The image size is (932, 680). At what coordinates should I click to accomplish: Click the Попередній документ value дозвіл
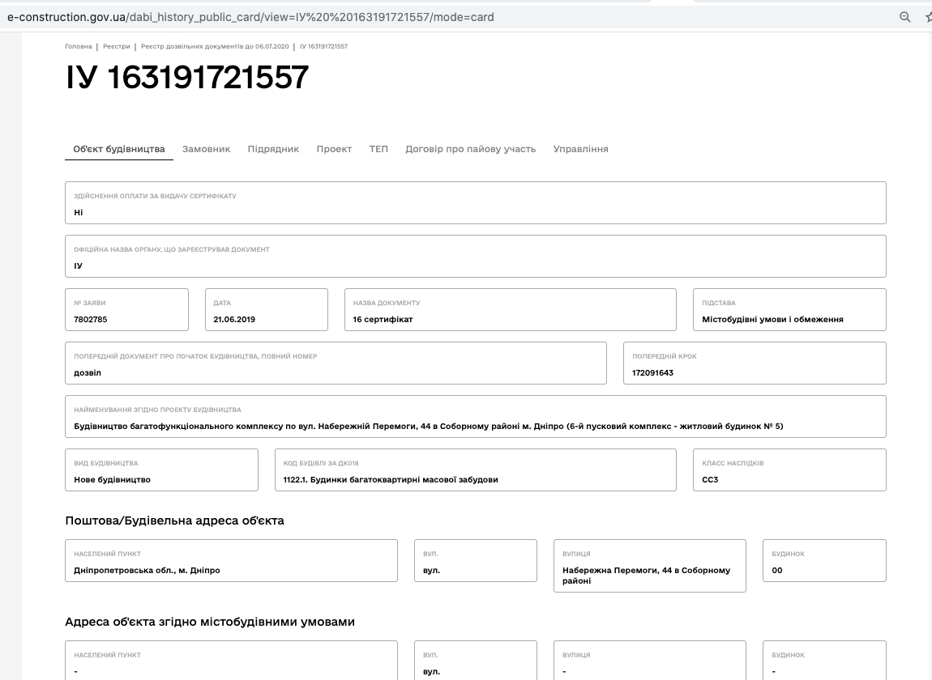tap(88, 373)
